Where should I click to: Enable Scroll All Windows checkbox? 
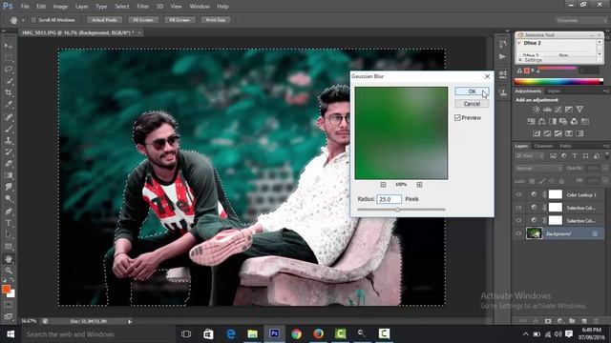pyautogui.click(x=33, y=20)
